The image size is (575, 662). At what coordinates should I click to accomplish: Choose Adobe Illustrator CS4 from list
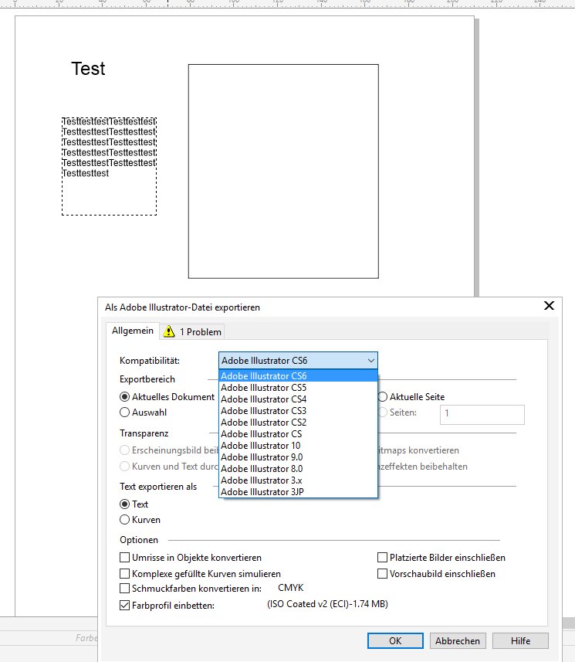tap(298, 399)
